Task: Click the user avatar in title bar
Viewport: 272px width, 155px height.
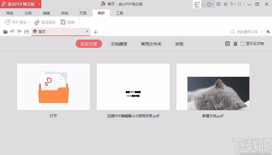Action: tap(197, 4)
